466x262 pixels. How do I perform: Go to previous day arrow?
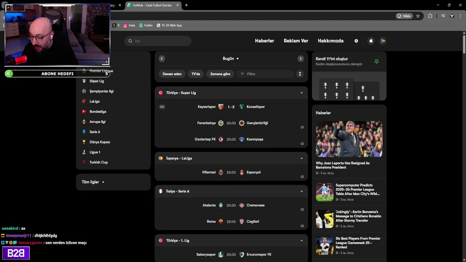click(162, 59)
